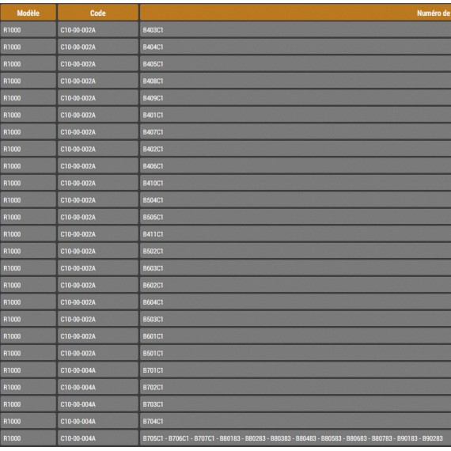
Task: Click model R1000 in the B406C1 row
Action: click(x=12, y=166)
